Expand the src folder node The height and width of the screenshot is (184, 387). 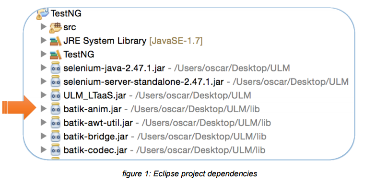[44, 27]
